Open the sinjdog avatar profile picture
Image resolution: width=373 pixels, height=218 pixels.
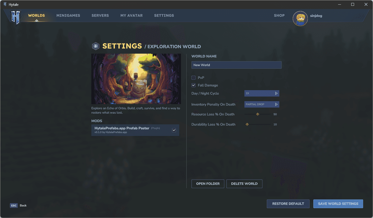click(300, 19)
